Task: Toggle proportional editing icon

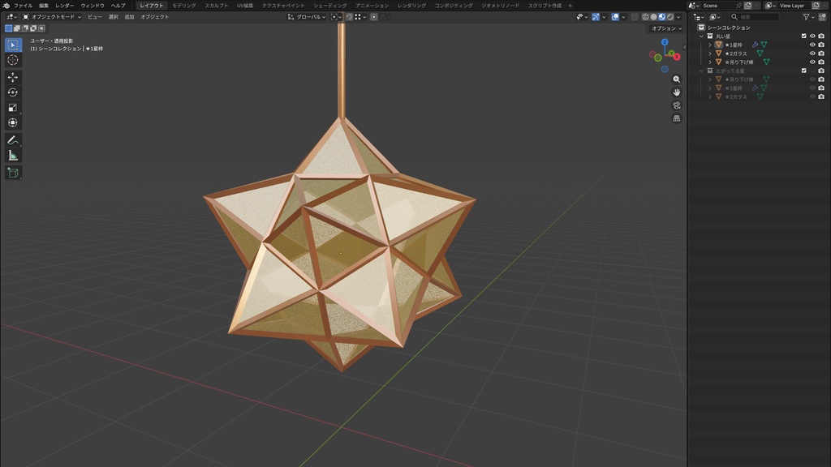Action: pos(374,17)
